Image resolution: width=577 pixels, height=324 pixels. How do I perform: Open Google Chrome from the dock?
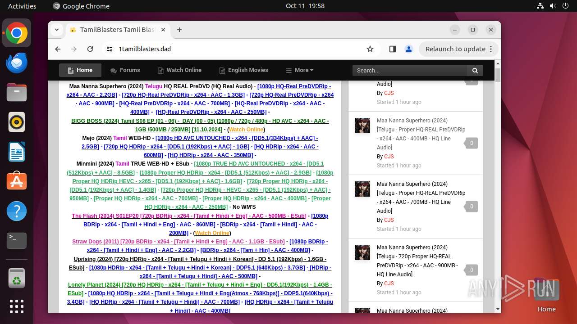(17, 33)
